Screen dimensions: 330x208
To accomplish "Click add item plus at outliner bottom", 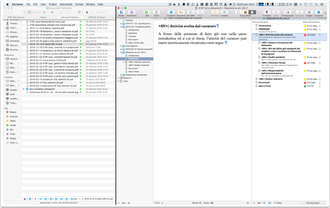I will click(x=254, y=203).
